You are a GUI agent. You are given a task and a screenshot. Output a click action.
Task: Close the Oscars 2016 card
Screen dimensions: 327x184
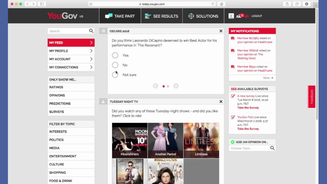pyautogui.click(x=221, y=31)
